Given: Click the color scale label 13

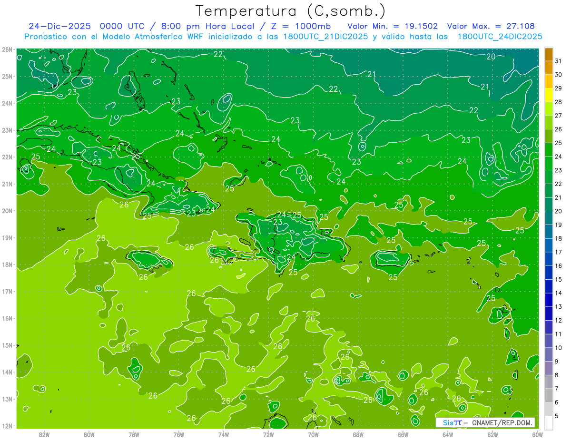Looking at the screenshot, I should [558, 307].
